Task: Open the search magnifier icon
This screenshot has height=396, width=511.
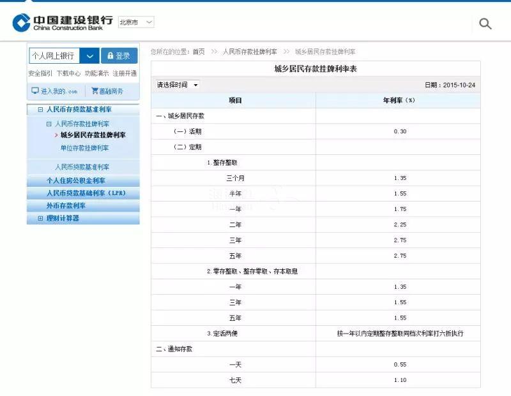Action: point(485,24)
